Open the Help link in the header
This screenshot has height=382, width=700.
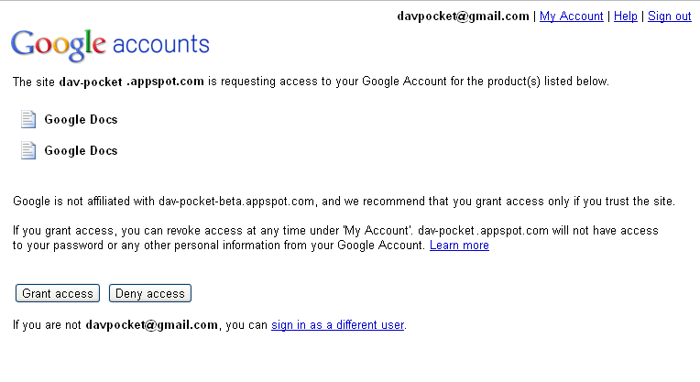tap(625, 16)
